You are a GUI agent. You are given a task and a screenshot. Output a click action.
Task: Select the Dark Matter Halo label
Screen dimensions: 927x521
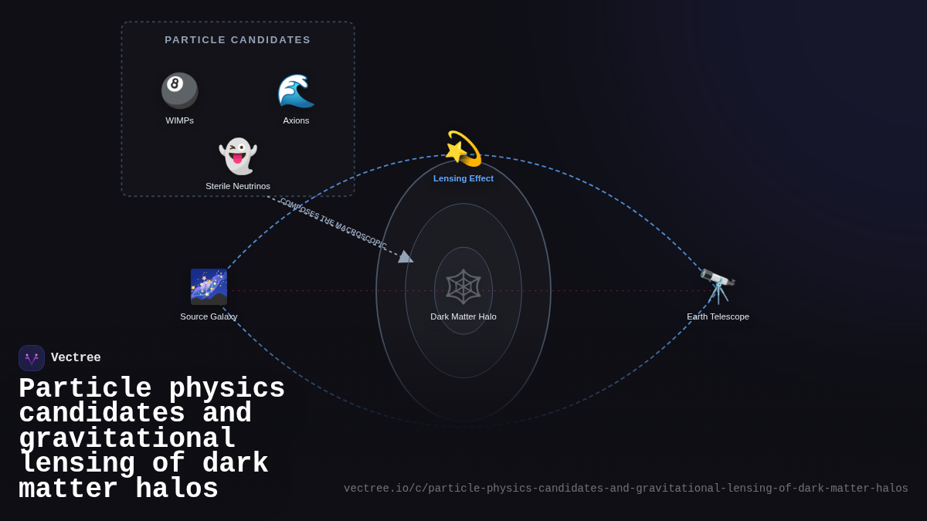pos(463,316)
